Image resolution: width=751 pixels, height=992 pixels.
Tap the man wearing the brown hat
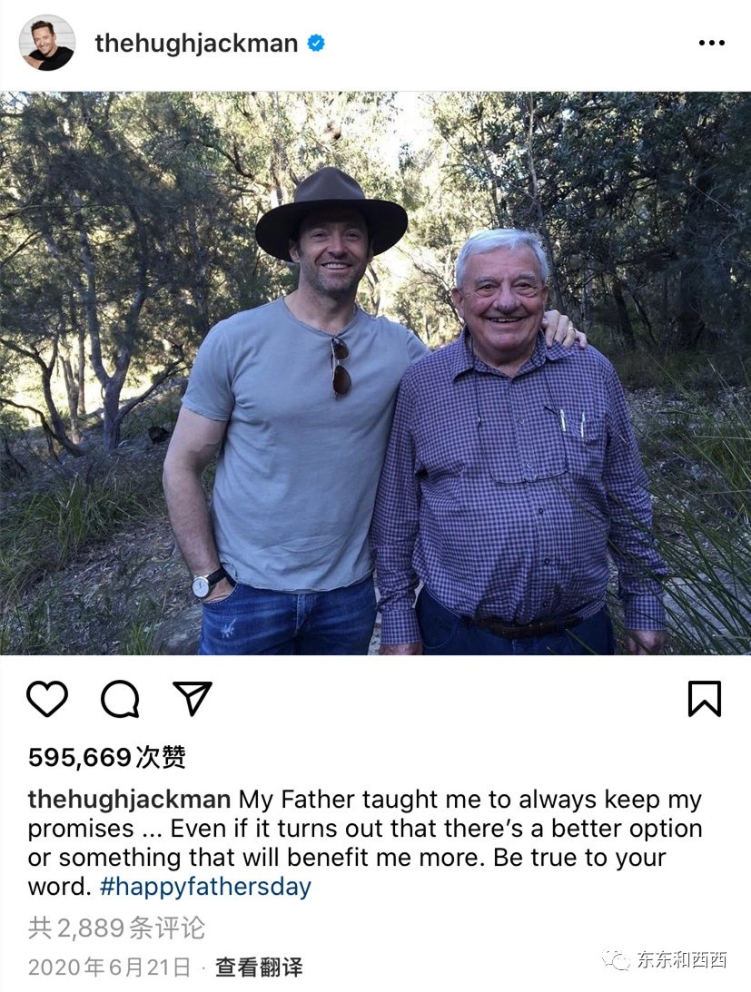click(x=300, y=408)
